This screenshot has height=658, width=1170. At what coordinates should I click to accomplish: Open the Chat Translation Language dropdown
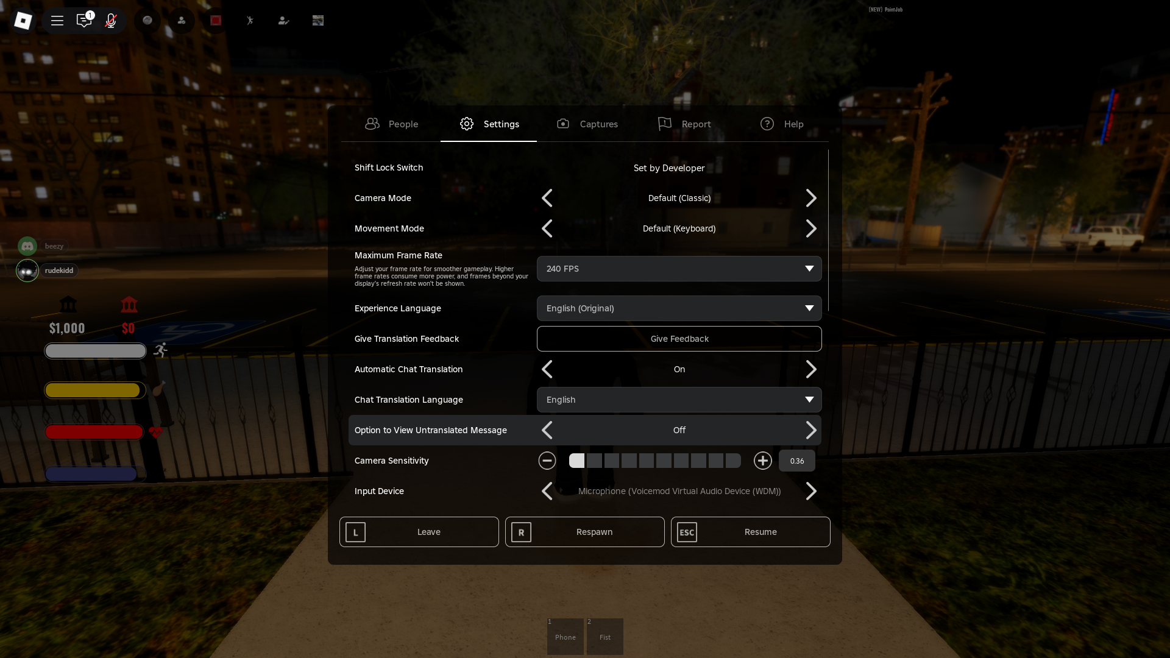pyautogui.click(x=679, y=400)
